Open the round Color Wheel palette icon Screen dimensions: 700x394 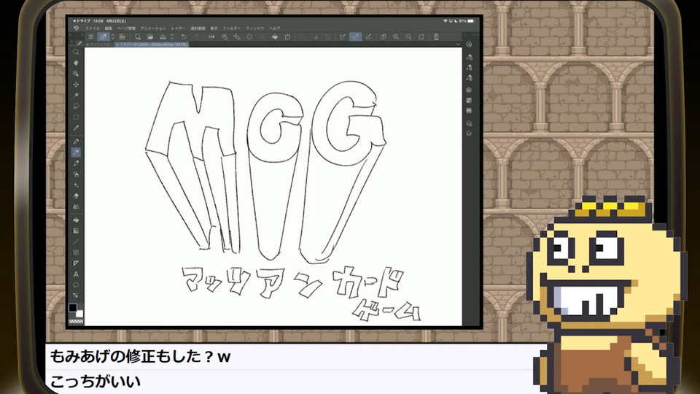click(x=469, y=90)
